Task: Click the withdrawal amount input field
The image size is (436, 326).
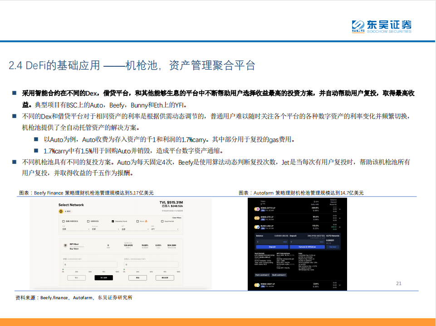Action: (x=151, y=264)
